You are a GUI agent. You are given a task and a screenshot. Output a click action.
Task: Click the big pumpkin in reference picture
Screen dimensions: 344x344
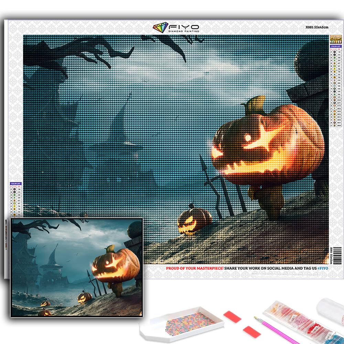point(115,266)
